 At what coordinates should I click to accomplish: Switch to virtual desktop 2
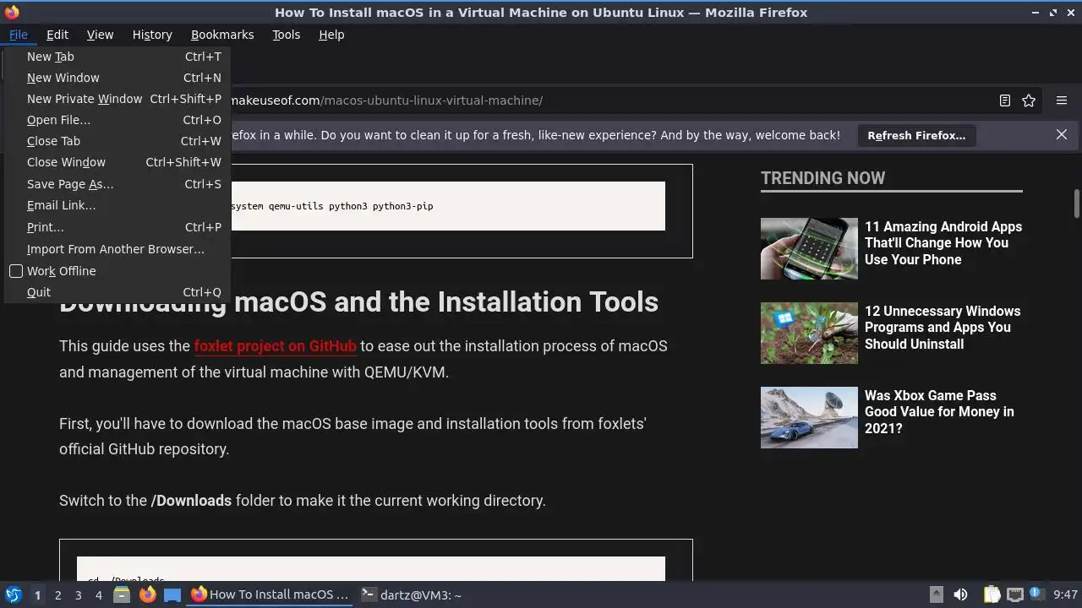coord(57,594)
